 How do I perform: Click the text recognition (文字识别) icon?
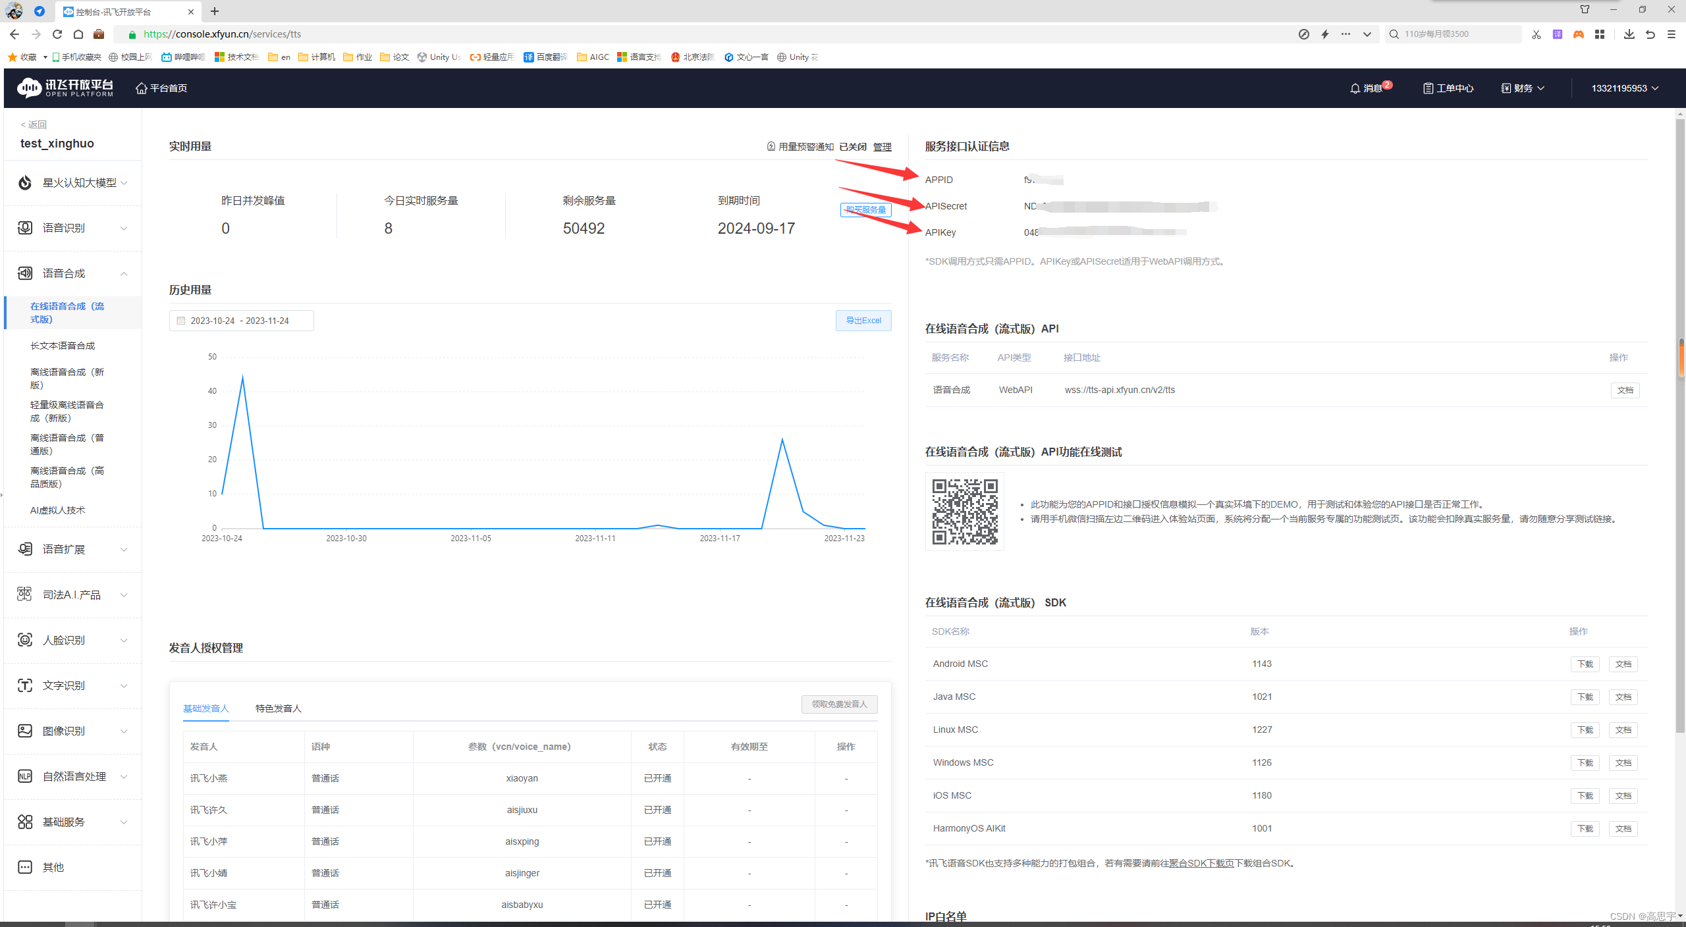(25, 685)
